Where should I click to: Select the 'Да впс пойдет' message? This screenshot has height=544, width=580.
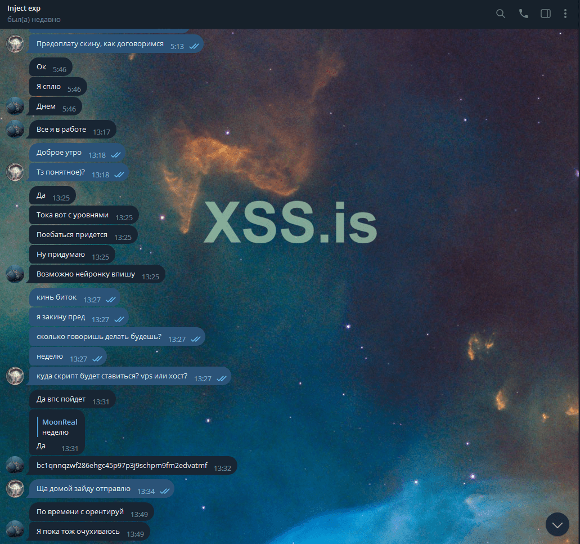coord(73,399)
